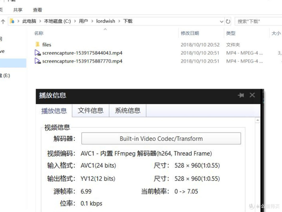Sort by 类型 column header

(x=231, y=33)
